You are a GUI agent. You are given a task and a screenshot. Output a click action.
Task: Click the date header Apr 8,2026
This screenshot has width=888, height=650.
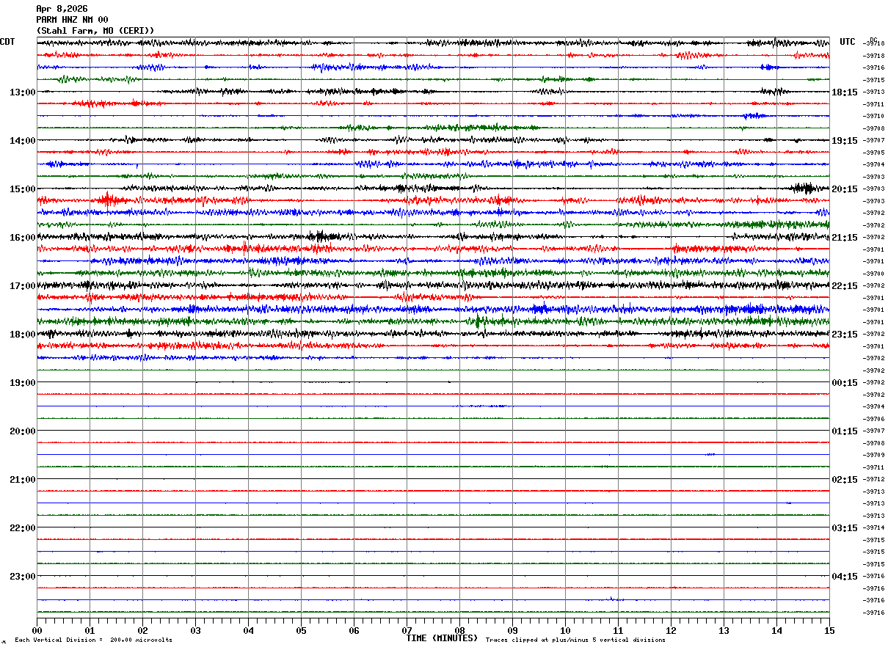[62, 9]
